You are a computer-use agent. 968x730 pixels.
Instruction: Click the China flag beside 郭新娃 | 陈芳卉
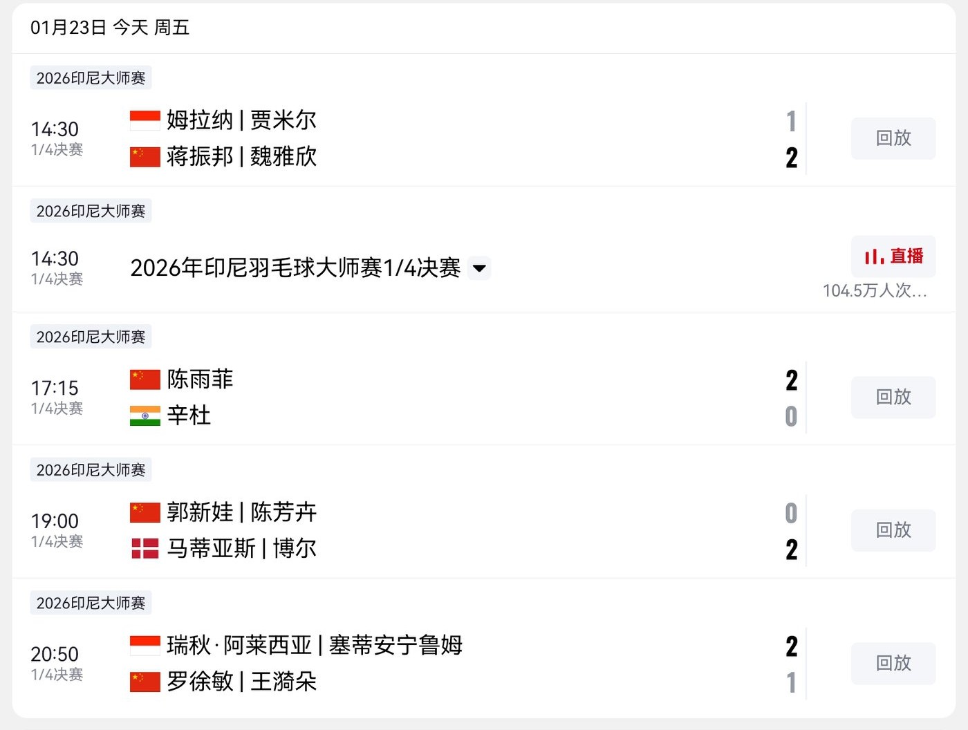145,512
